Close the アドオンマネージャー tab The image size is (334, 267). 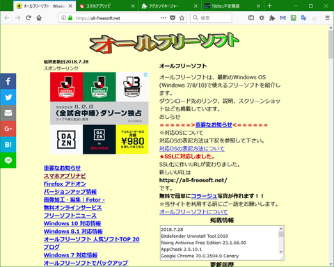point(196,6)
